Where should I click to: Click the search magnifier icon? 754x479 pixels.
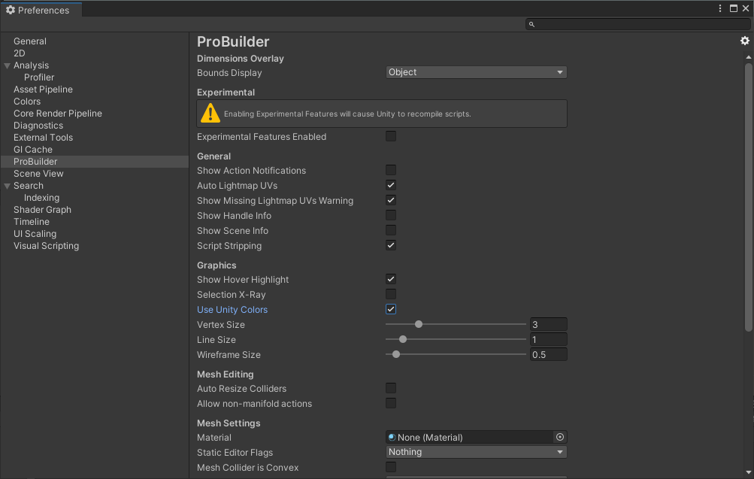(x=531, y=24)
